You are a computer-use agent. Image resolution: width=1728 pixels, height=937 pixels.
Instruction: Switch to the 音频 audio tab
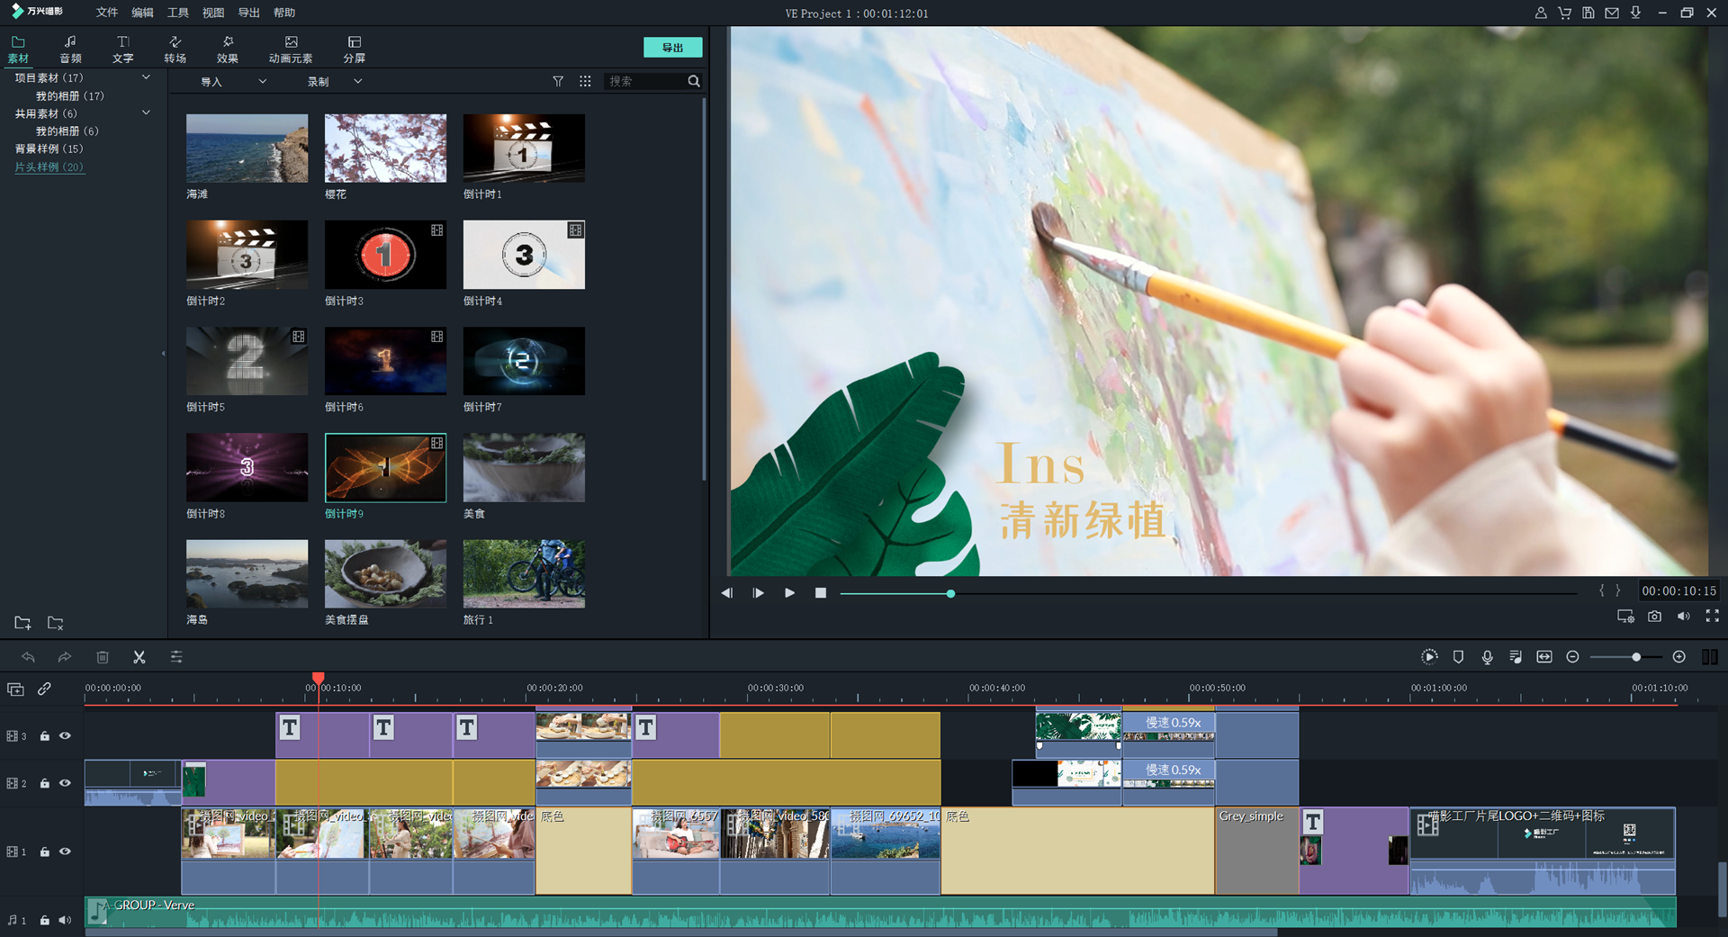tap(70, 50)
